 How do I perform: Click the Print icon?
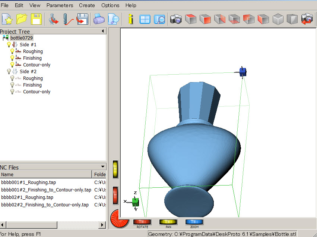pos(99,19)
